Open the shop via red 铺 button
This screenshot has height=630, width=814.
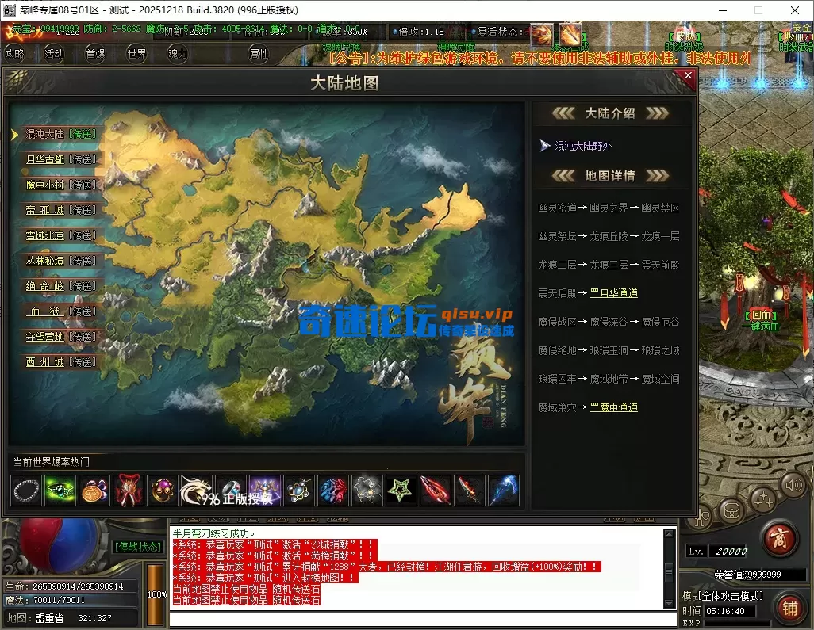click(x=789, y=609)
